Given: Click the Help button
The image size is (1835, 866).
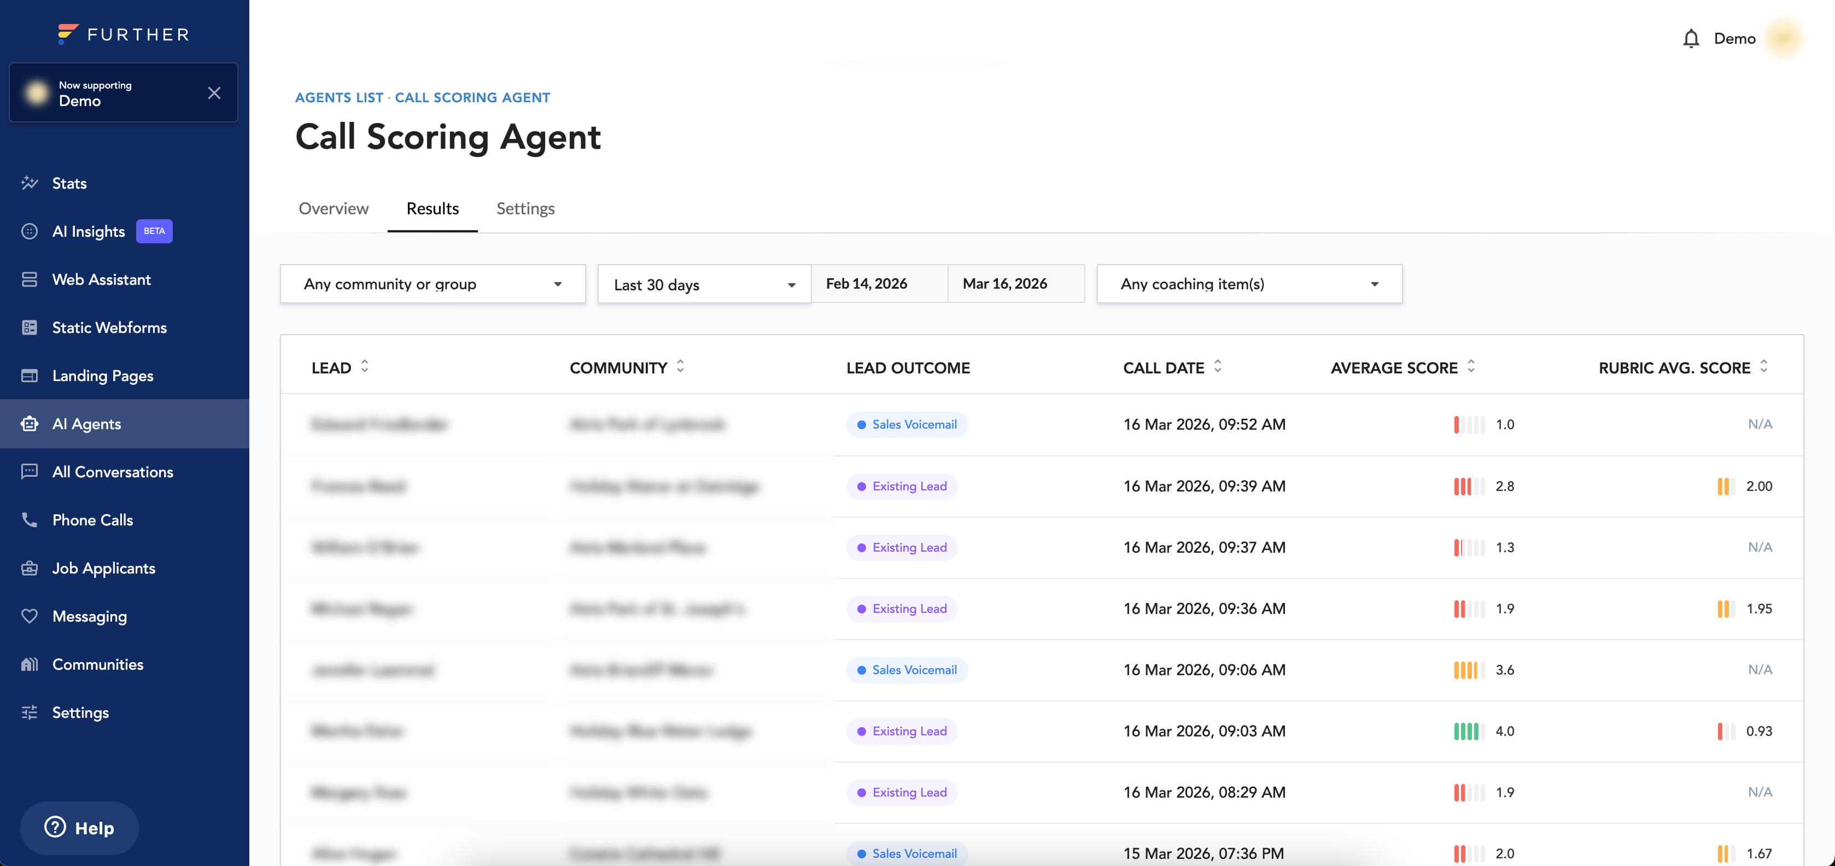Looking at the screenshot, I should coord(79,828).
